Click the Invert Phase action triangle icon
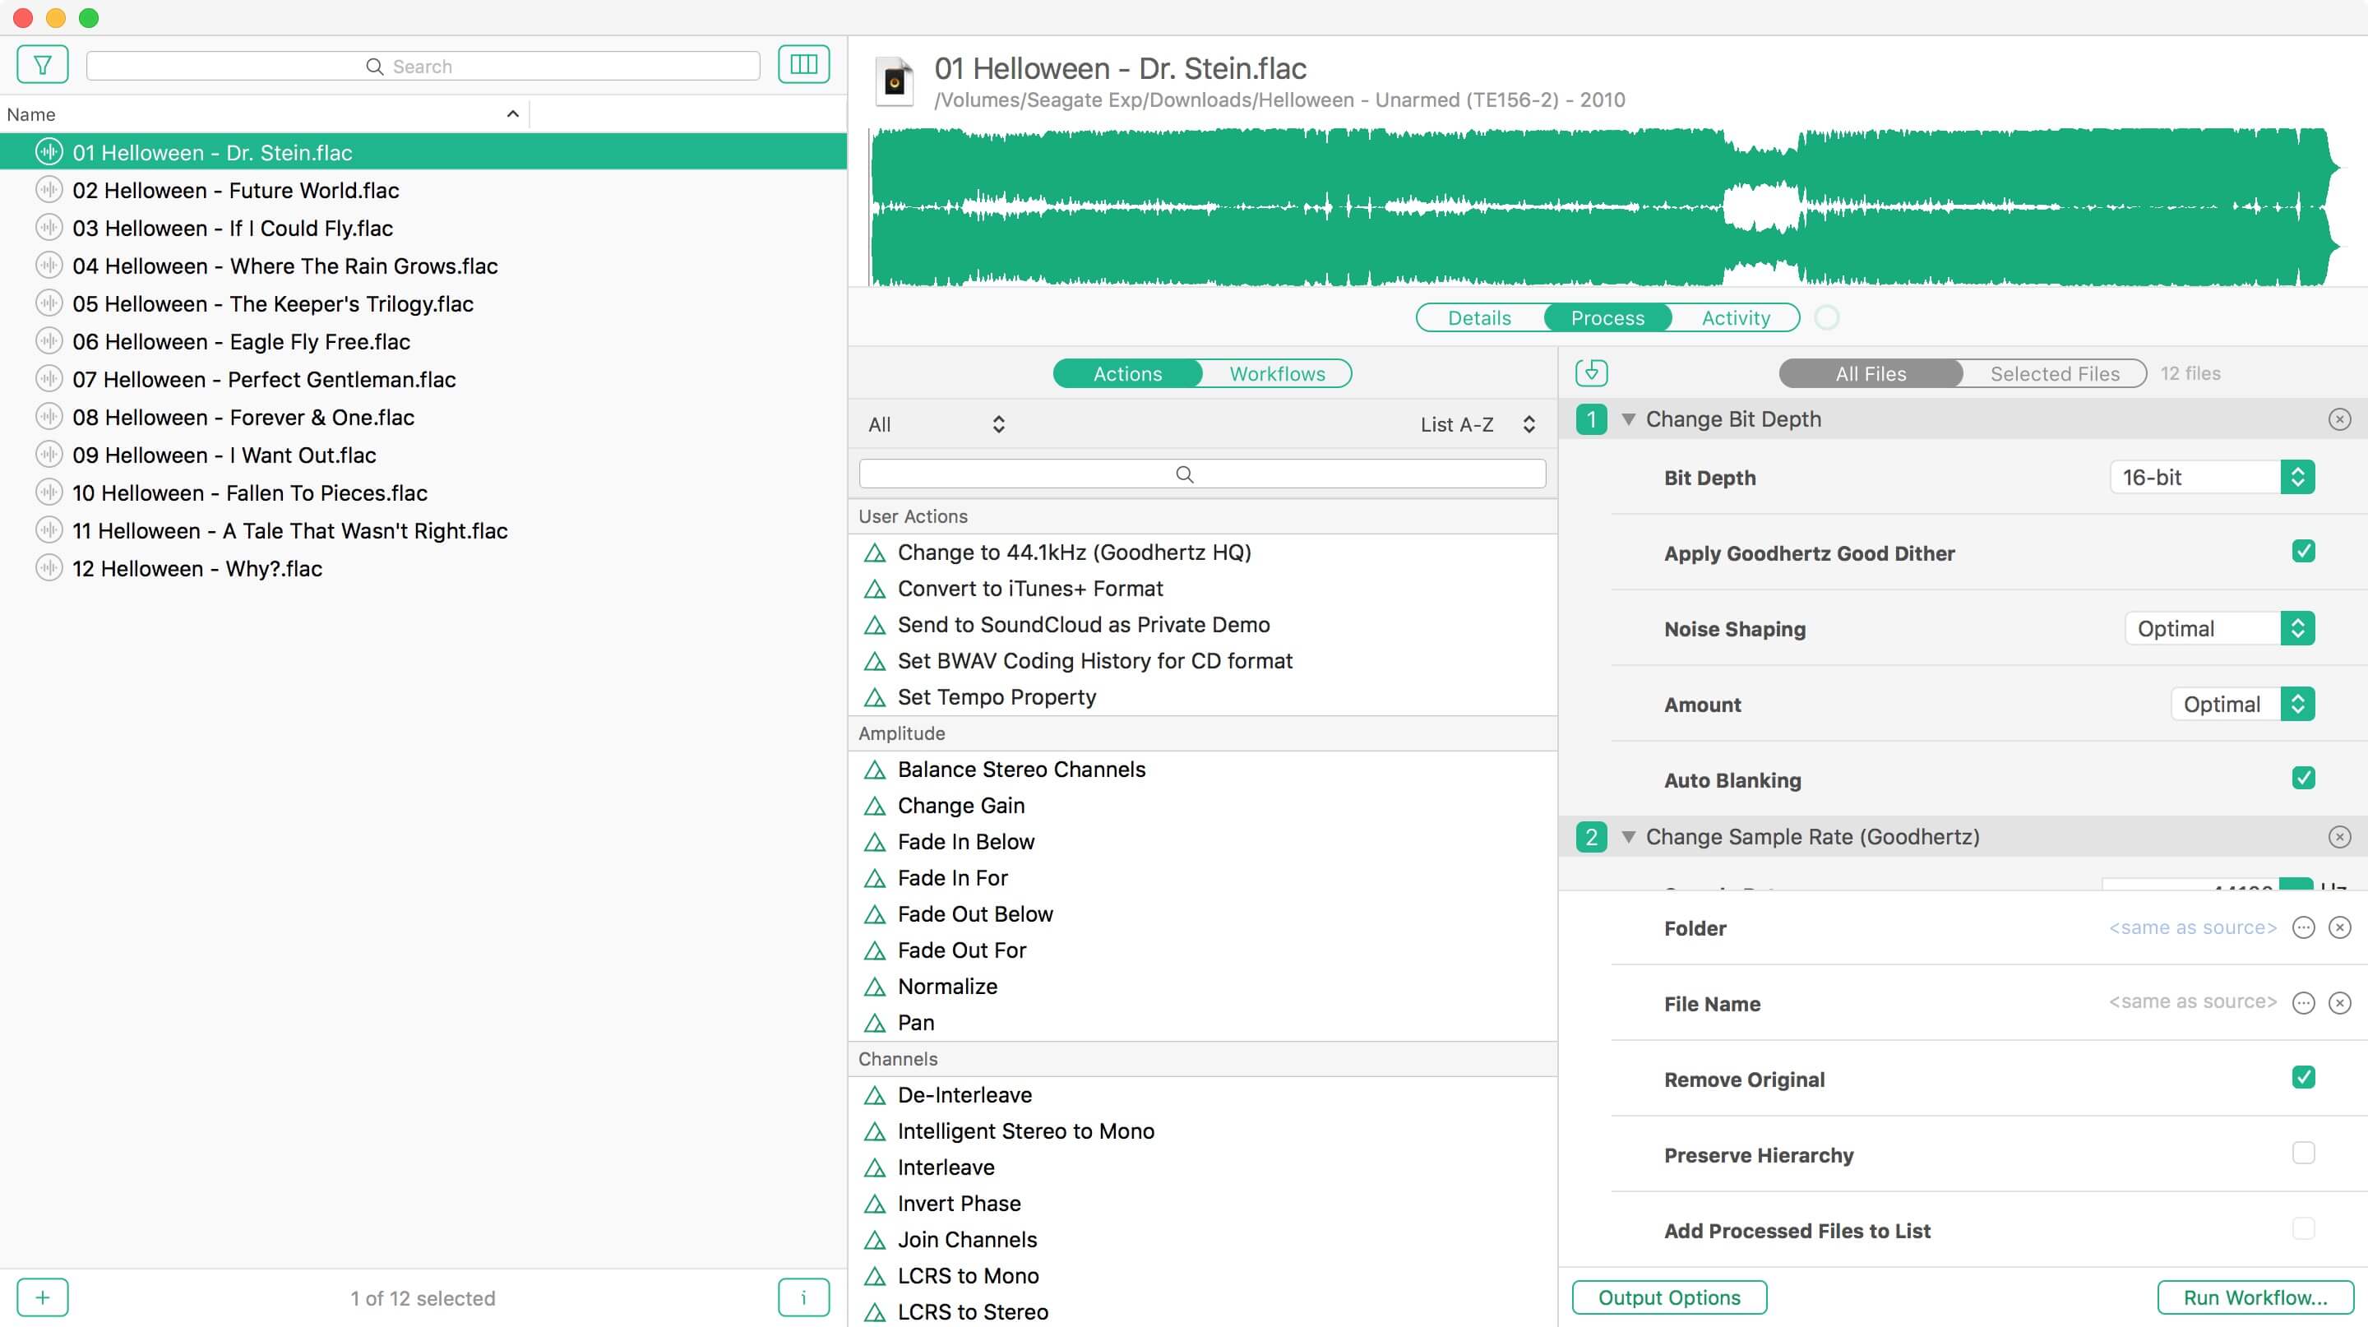 874,1204
